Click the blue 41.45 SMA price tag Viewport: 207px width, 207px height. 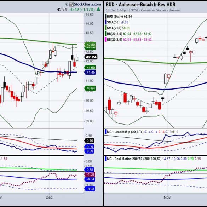[x=90, y=72]
